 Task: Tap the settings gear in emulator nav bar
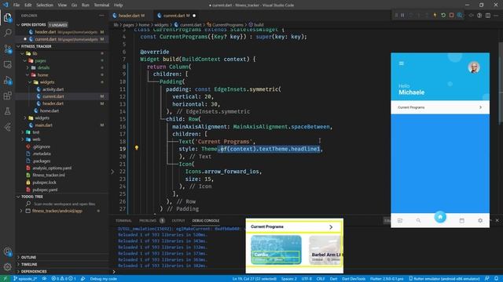click(480, 220)
